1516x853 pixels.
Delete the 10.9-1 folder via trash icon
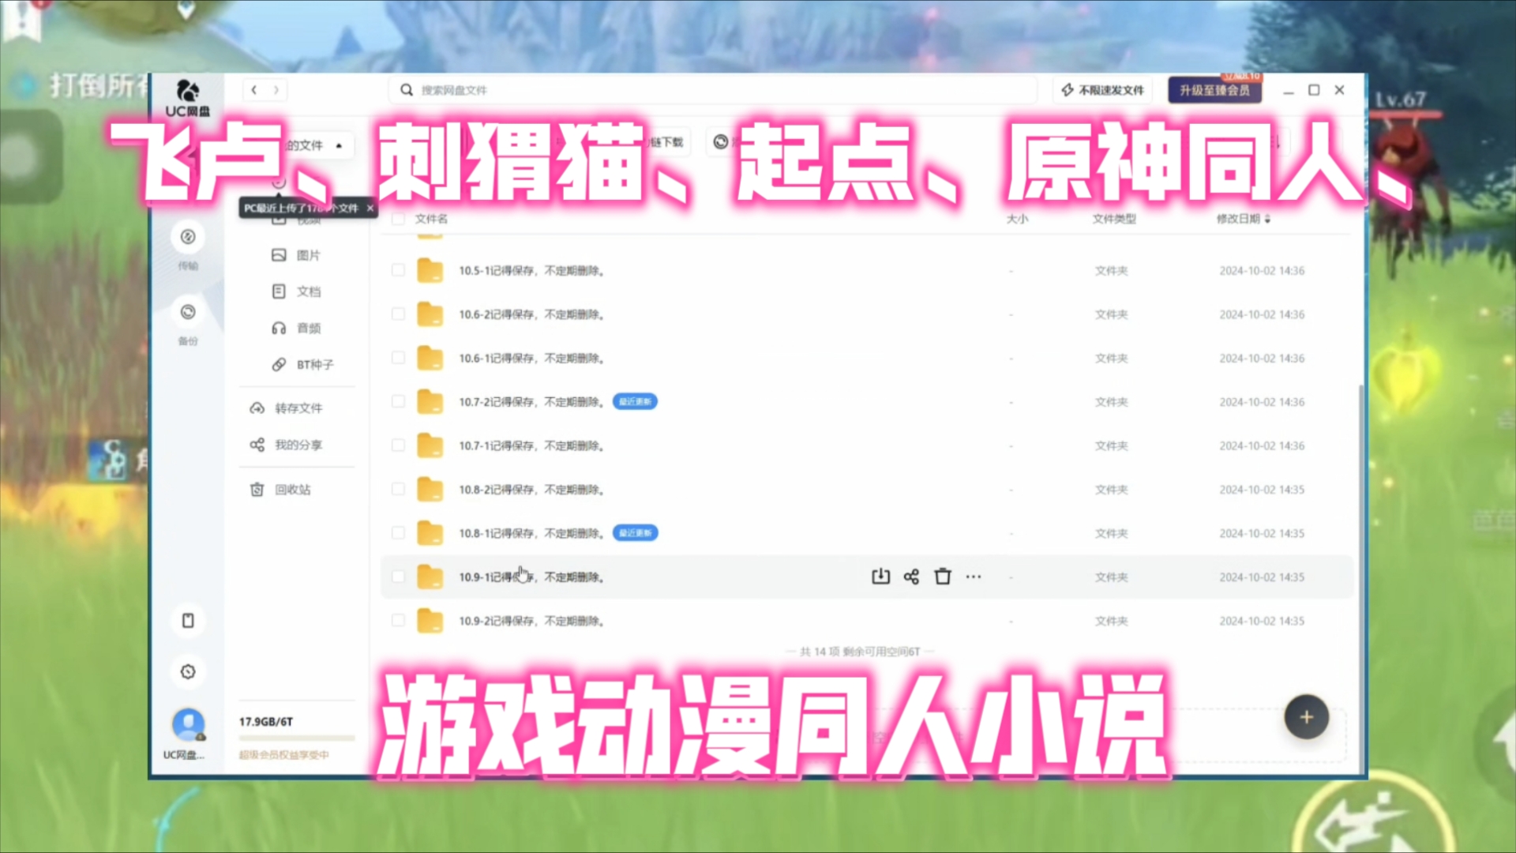tap(943, 577)
